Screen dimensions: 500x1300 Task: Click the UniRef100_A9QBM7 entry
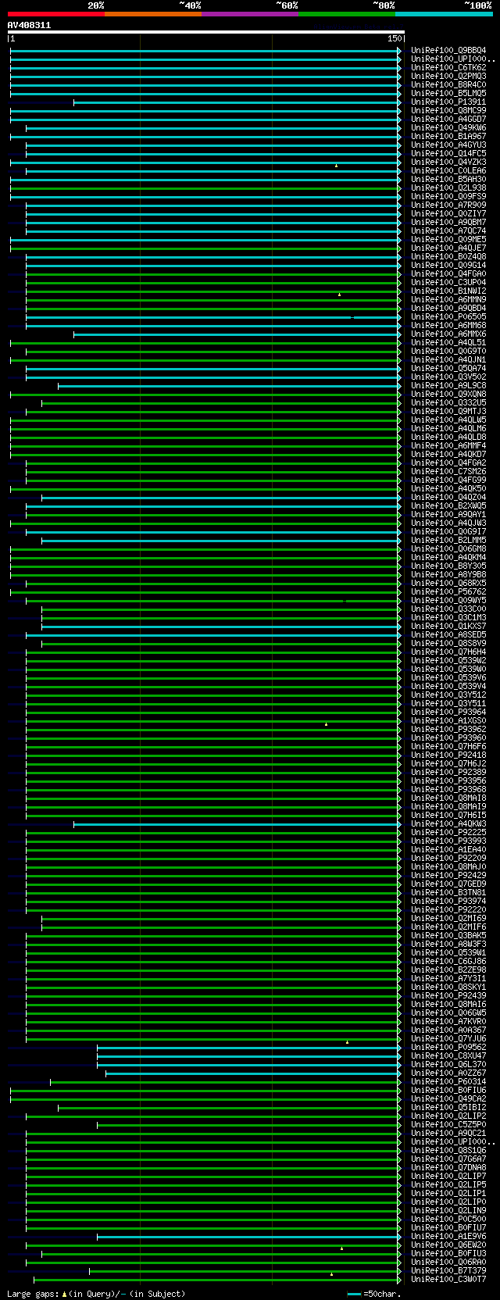(x=448, y=223)
